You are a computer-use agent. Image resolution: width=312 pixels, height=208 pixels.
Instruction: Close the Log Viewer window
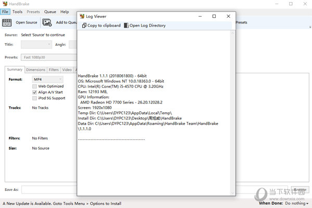pyautogui.click(x=228, y=16)
